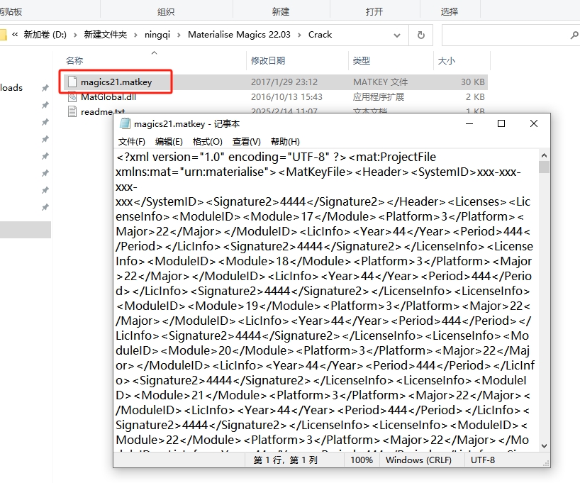Select the readme.txt file
580x483 pixels.
[x=103, y=111]
